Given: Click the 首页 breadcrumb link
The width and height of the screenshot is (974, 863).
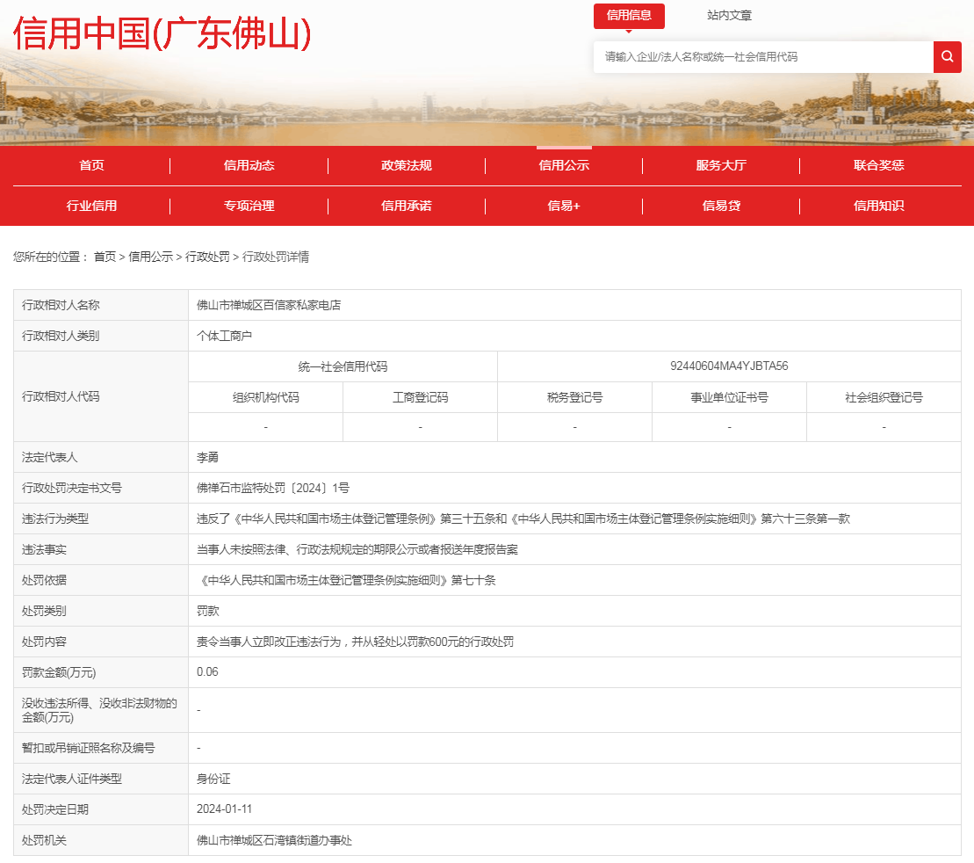Looking at the screenshot, I should tap(105, 257).
